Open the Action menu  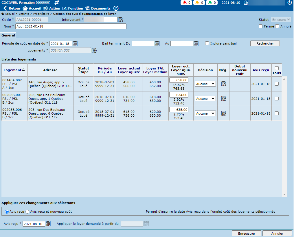click(52, 8)
